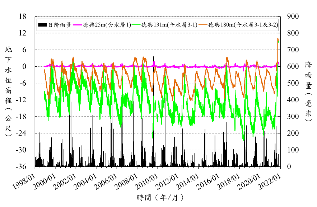The width and height of the screenshot is (317, 207).
Task: Click the topmost dashed horizontal gridline
Action: tap(158, 33)
